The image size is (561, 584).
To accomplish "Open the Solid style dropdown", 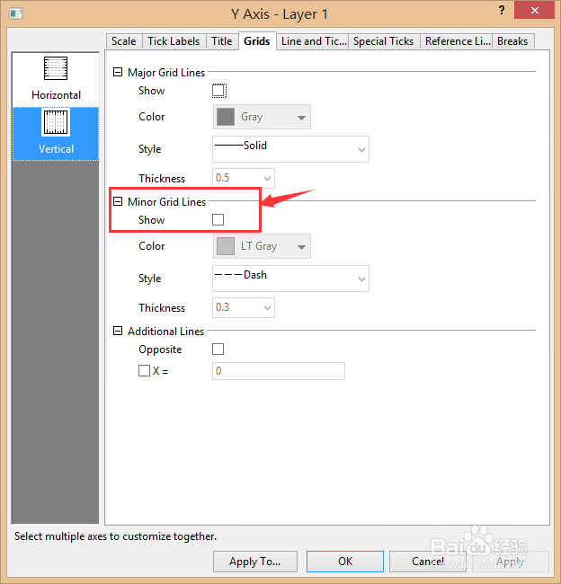I will coord(290,149).
